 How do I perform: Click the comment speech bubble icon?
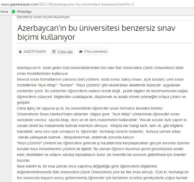coord(81,52)
